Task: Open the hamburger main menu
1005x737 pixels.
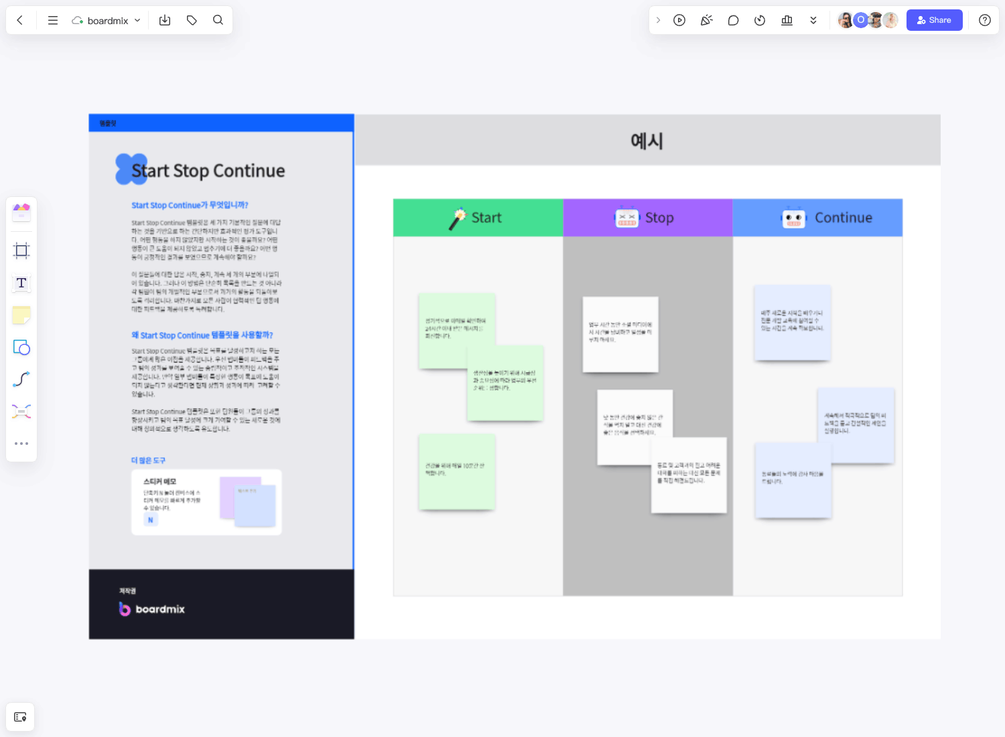Action: pyautogui.click(x=53, y=20)
